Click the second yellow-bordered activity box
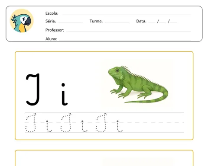 [x=104, y=158]
